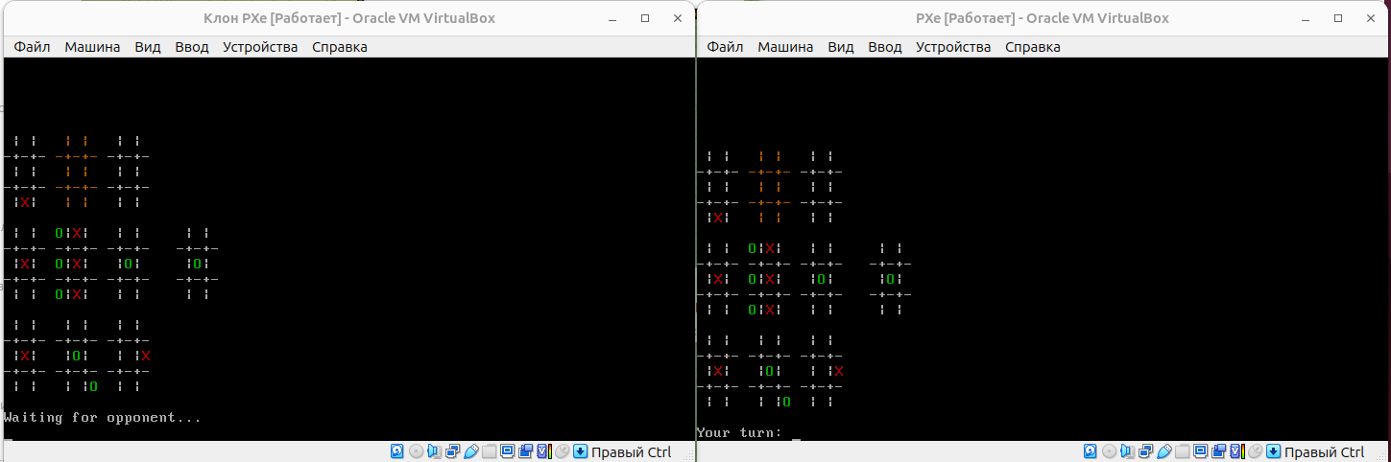Open Ввод menu in Клон PXe window

click(x=192, y=47)
